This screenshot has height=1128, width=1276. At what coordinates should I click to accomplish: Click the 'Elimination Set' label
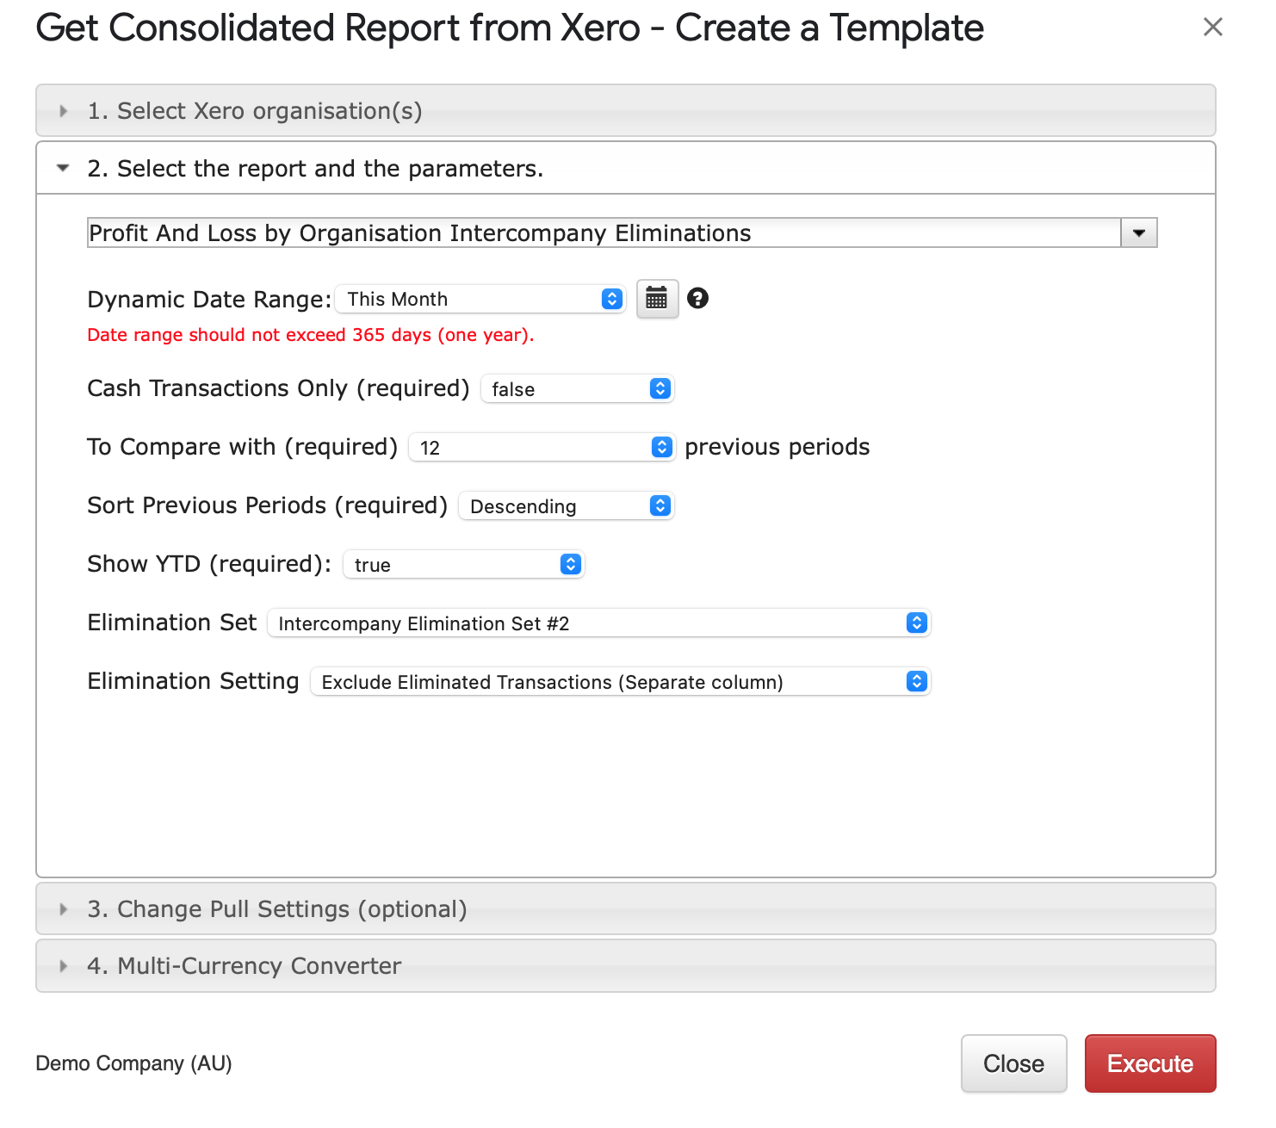point(172,623)
